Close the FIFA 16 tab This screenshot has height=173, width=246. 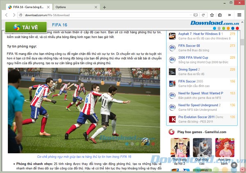click(x=49, y=7)
